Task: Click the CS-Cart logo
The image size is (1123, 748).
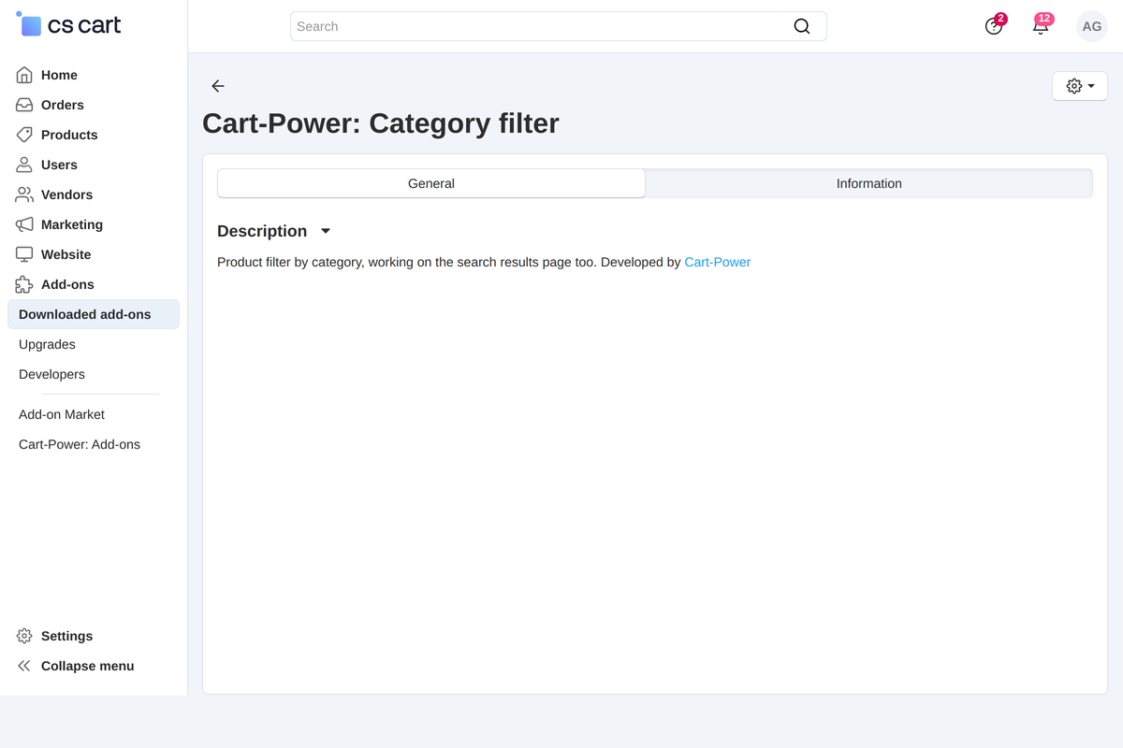Action: 68,25
